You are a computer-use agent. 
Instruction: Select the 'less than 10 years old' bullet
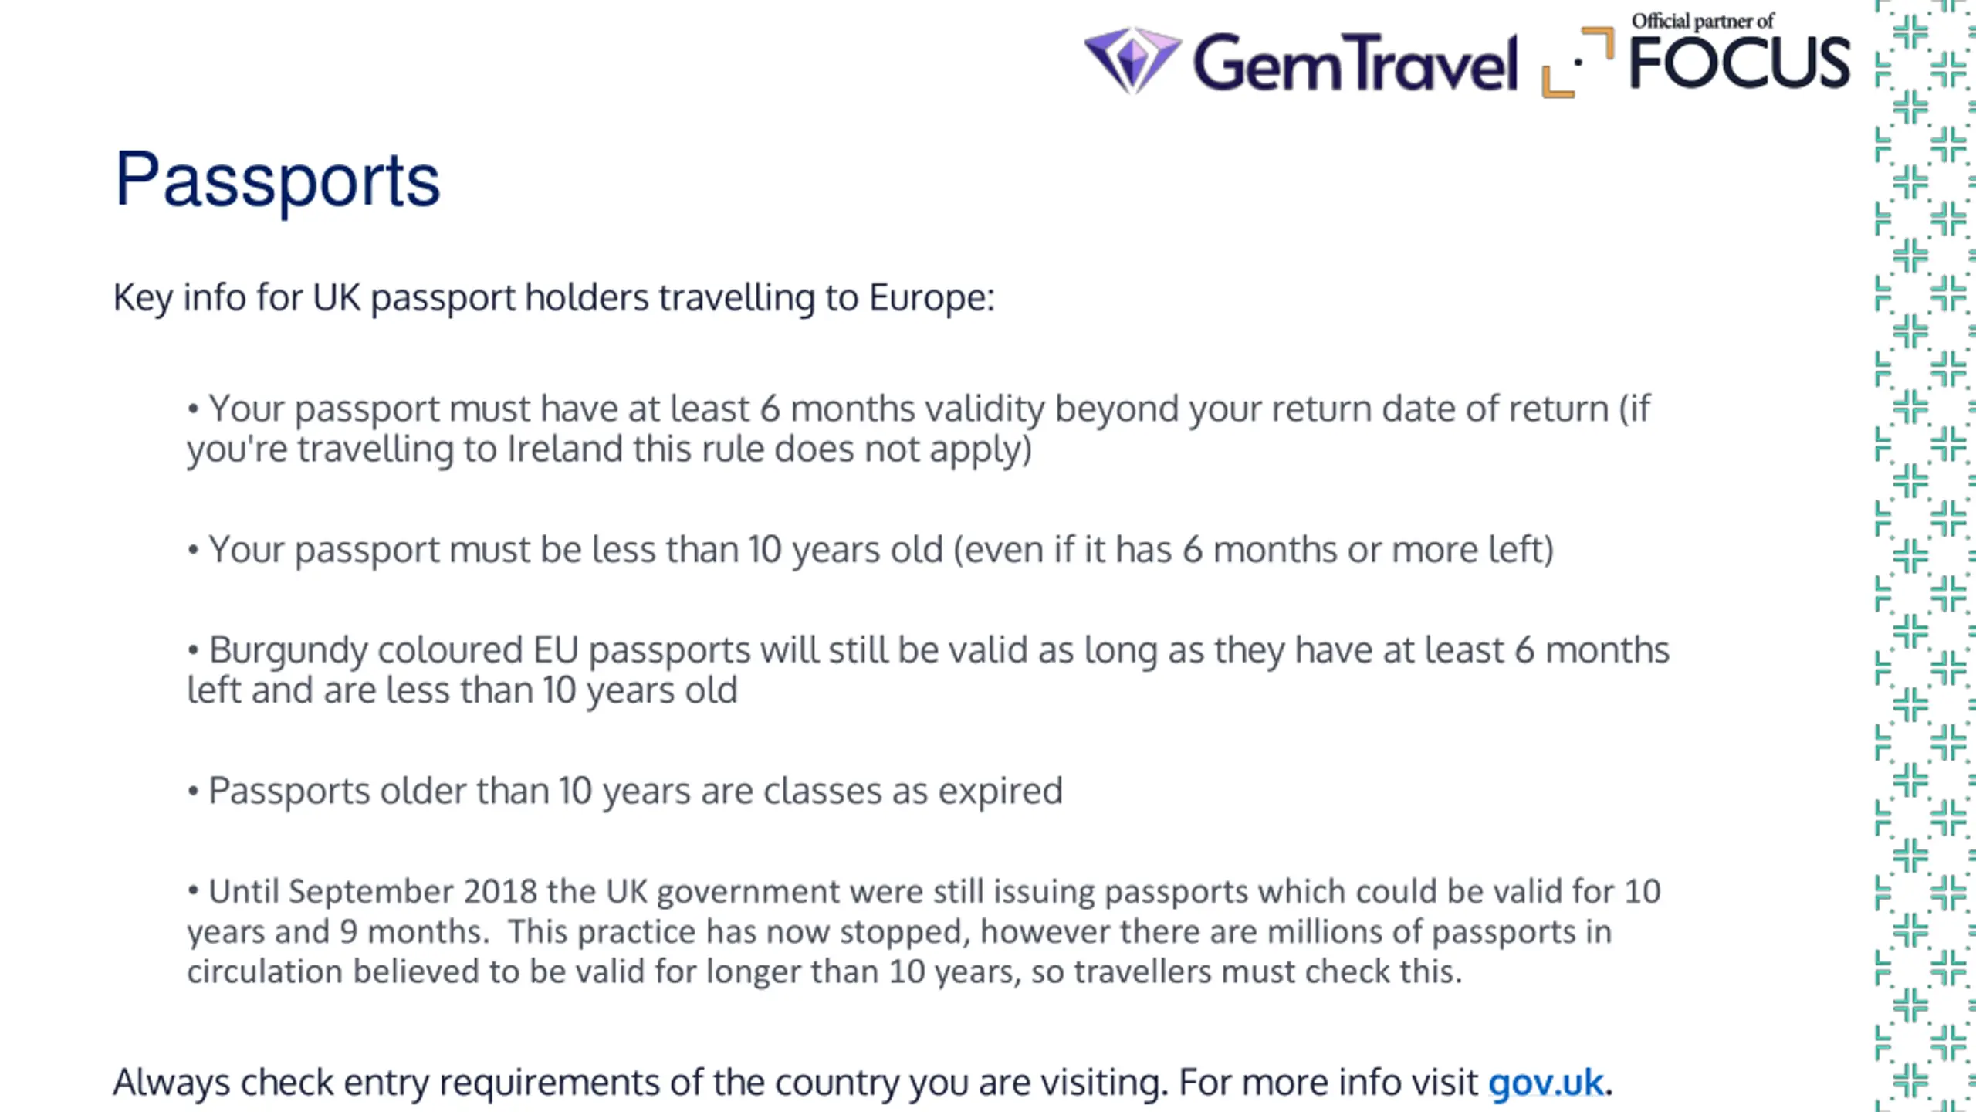coord(871,550)
